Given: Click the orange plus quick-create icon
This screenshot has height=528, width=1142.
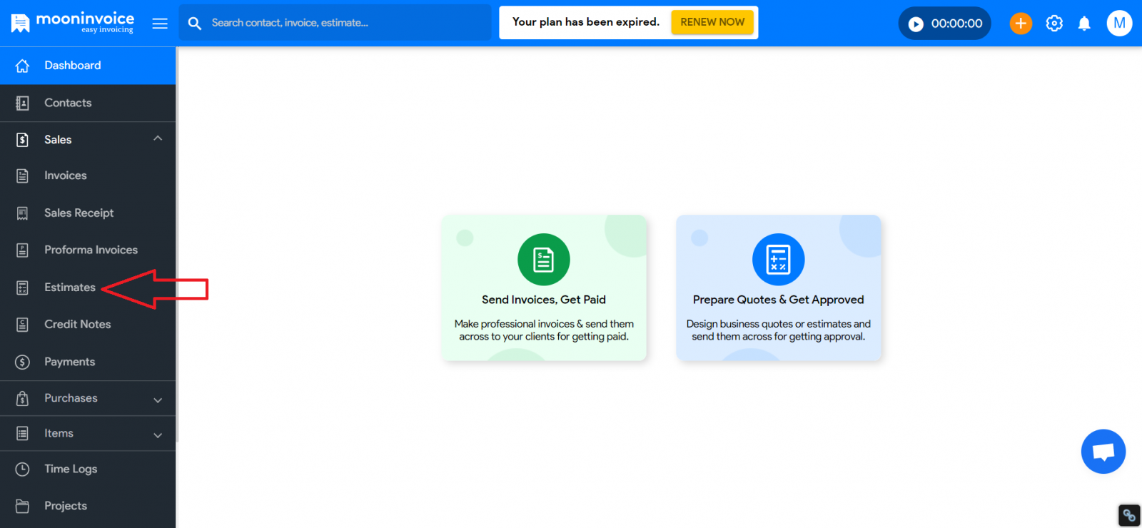Looking at the screenshot, I should [1021, 24].
